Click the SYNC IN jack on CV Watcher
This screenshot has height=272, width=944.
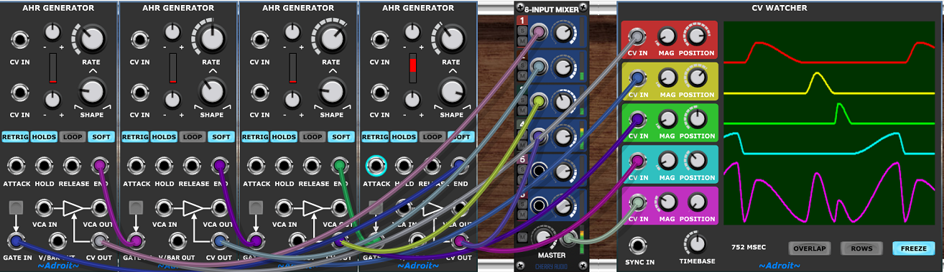pyautogui.click(x=636, y=245)
